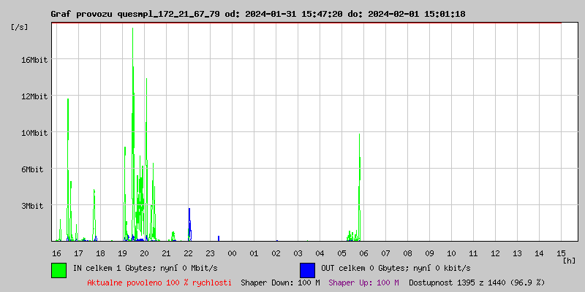Select the 12Mbit y-axis label
The image size is (585, 292).
point(34,96)
